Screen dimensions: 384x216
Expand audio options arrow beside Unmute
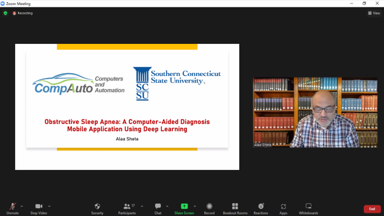pyautogui.click(x=21, y=206)
